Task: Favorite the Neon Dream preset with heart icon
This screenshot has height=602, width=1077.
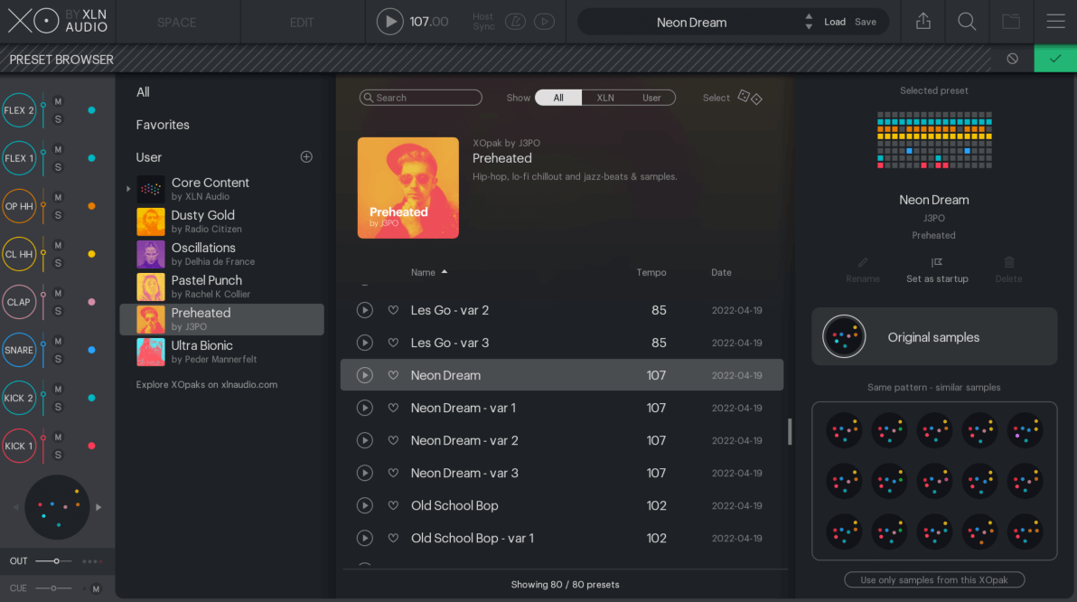Action: (x=393, y=375)
